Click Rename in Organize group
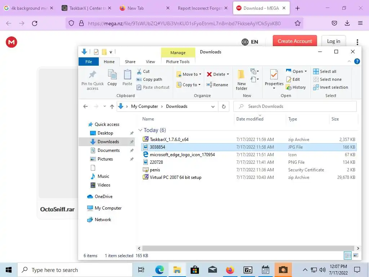This screenshot has width=369, height=277. (217, 85)
